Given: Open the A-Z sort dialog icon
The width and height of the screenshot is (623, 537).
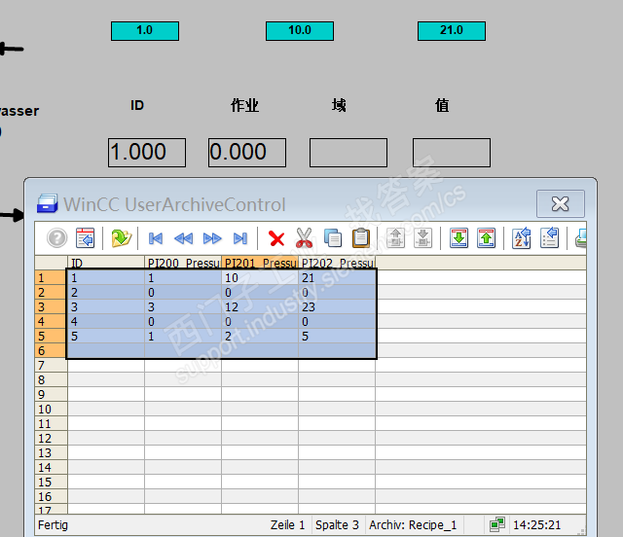Looking at the screenshot, I should pos(522,238).
